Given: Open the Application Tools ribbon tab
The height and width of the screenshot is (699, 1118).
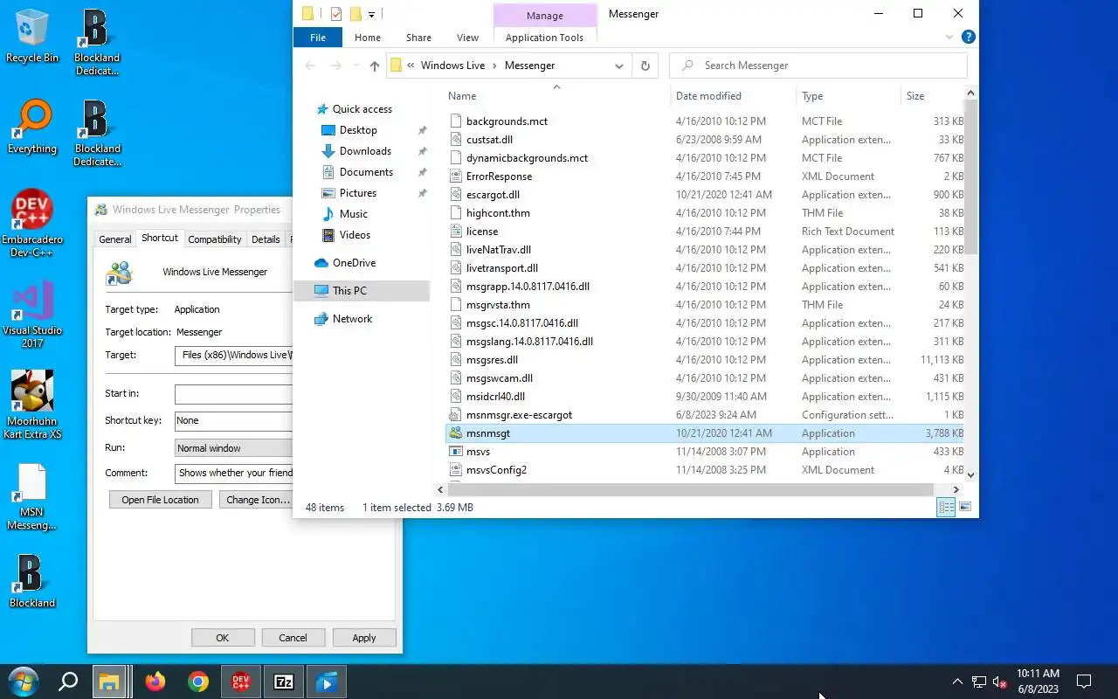Looking at the screenshot, I should coord(544,38).
